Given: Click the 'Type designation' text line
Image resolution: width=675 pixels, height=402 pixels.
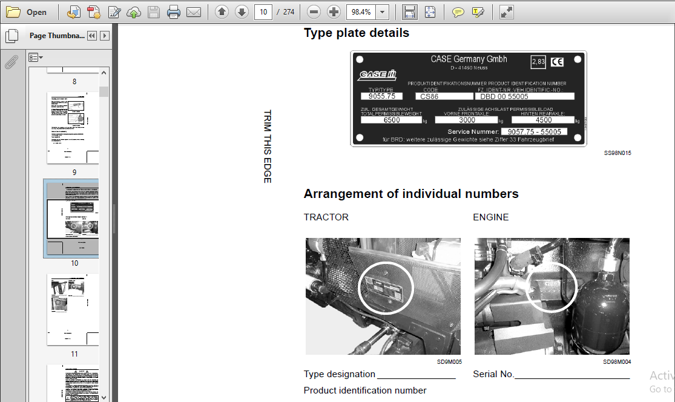Looking at the screenshot, I should point(379,374).
